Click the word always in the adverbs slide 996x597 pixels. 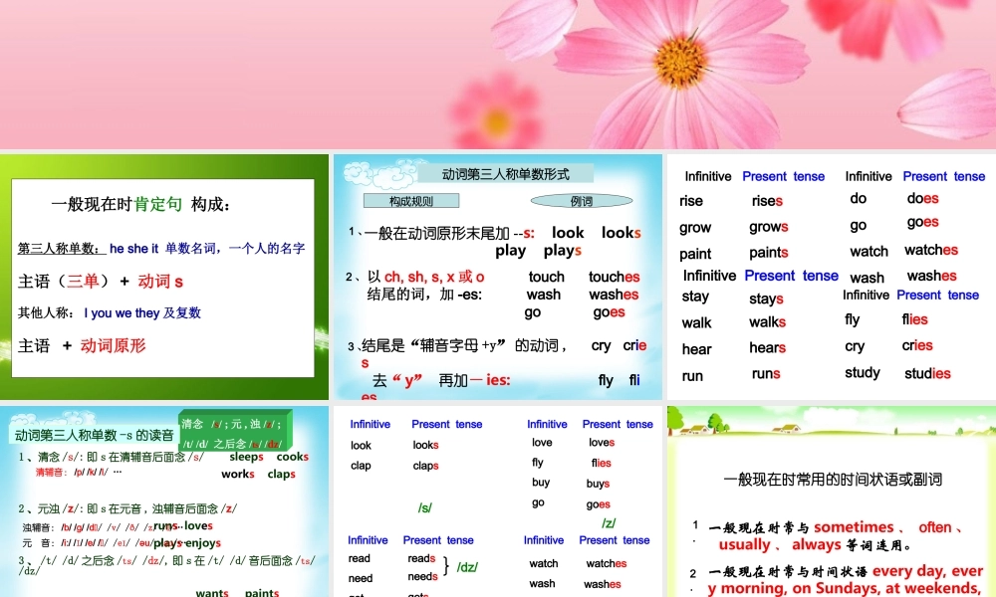click(817, 545)
